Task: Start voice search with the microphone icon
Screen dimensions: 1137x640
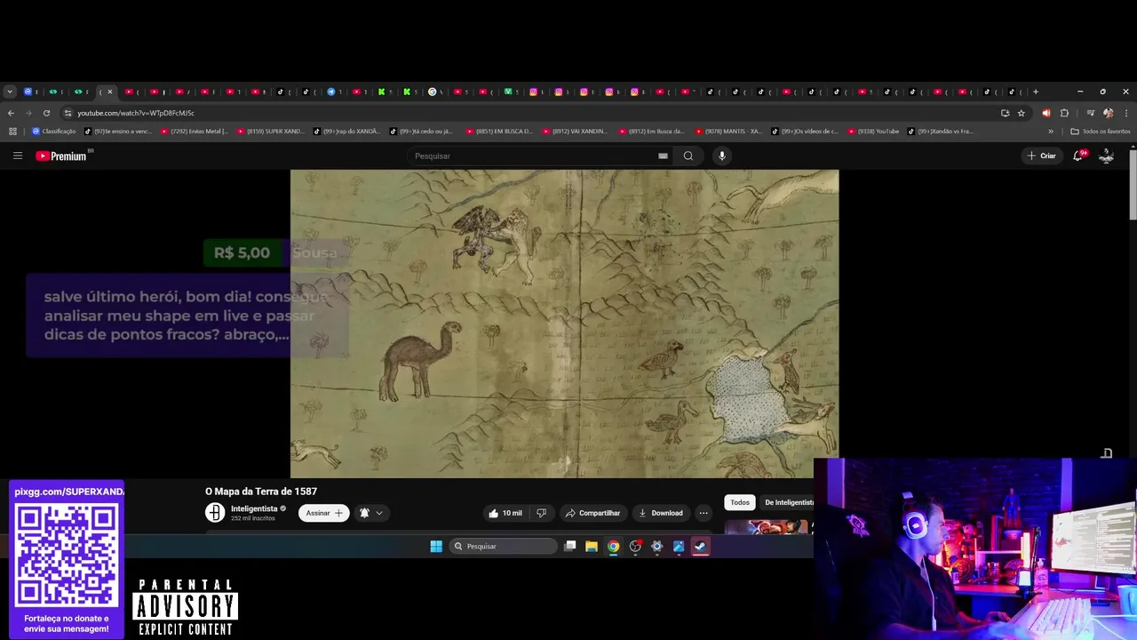Action: 721,156
